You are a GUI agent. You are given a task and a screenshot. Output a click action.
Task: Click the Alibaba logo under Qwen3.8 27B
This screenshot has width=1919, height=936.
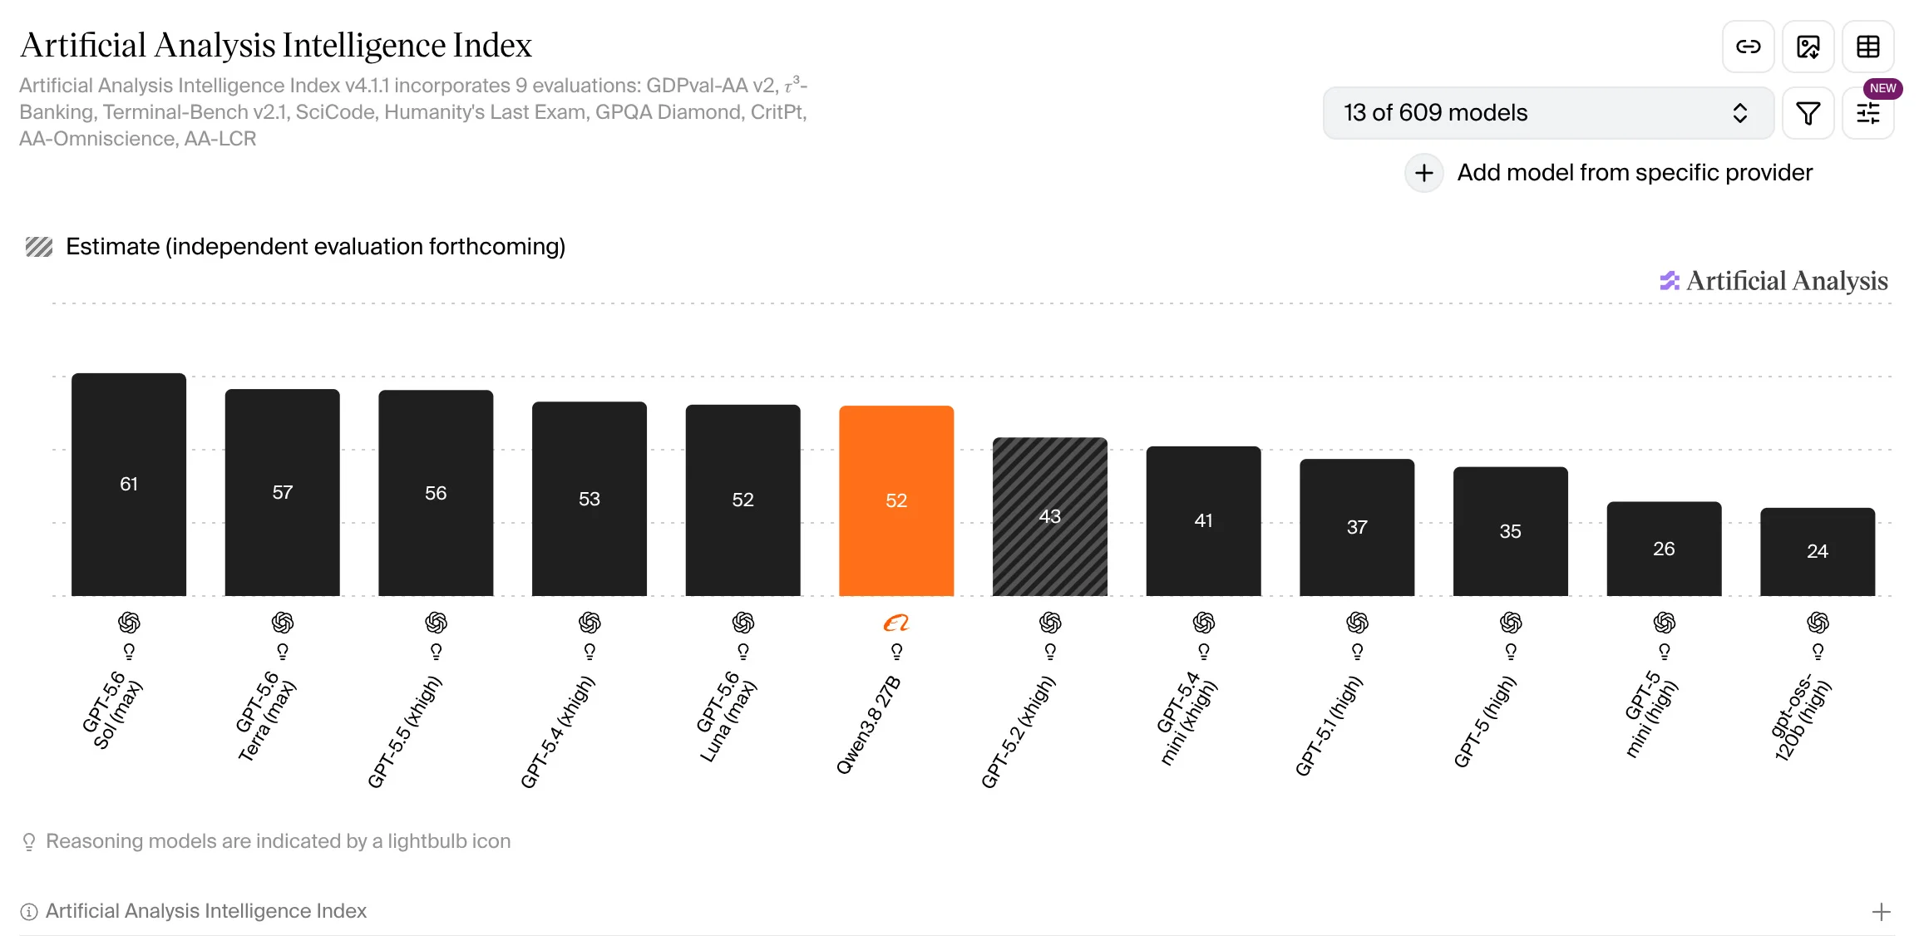(x=896, y=623)
